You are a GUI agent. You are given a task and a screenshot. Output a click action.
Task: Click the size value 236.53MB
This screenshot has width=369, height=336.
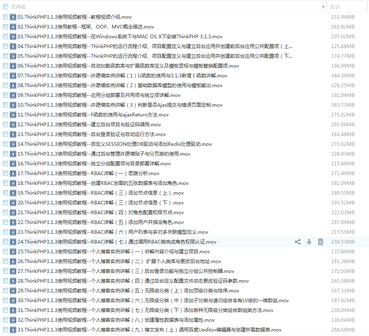click(343, 242)
